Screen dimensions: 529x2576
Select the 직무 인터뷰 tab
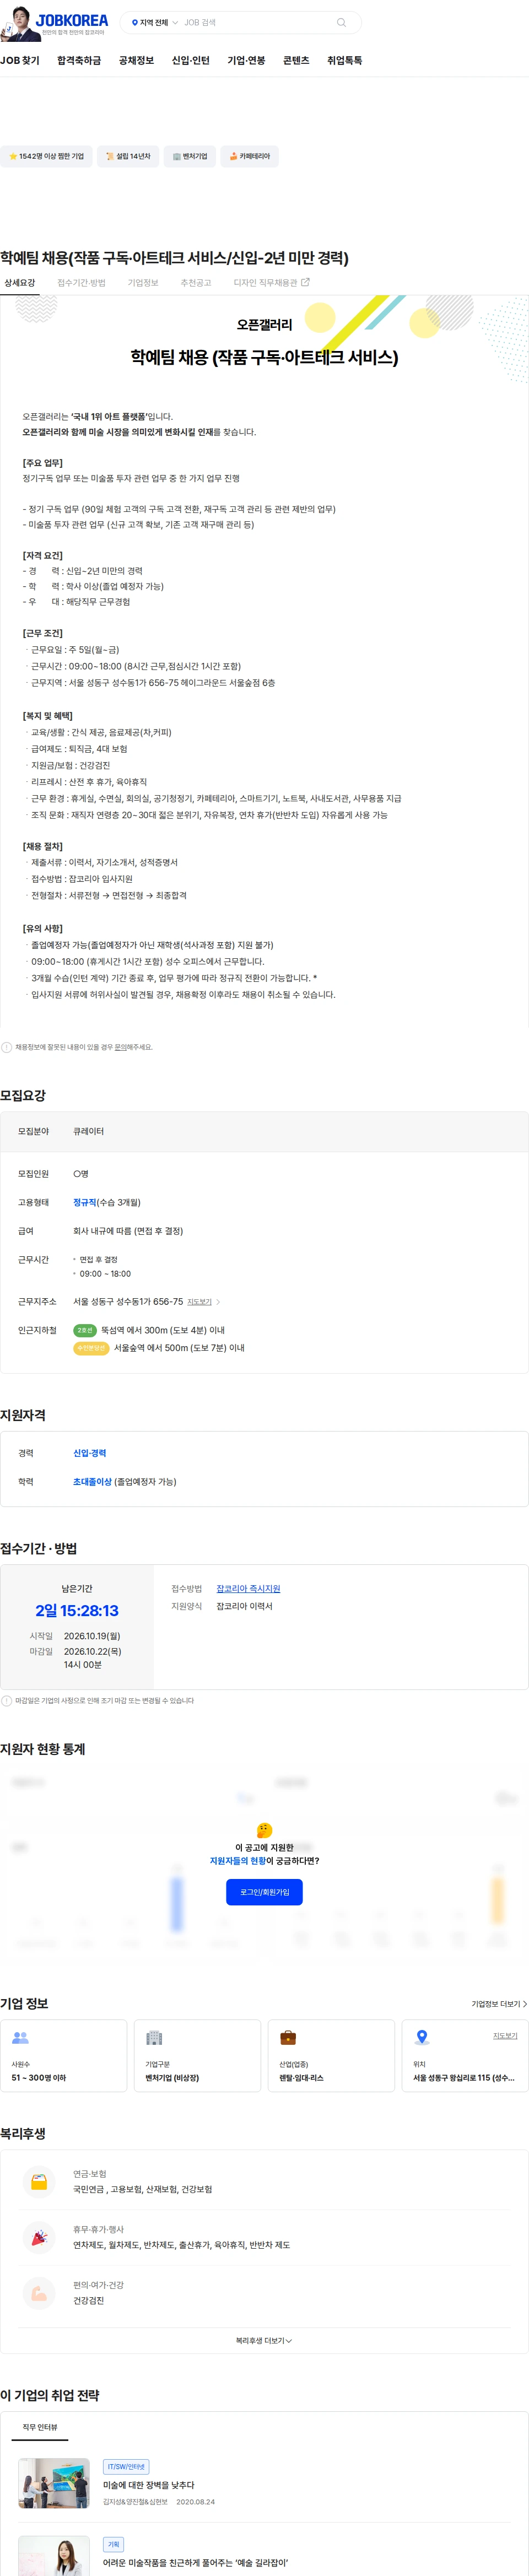(x=40, y=2427)
